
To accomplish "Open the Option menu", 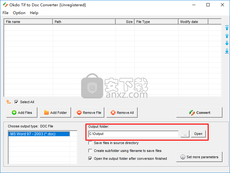I will click(19, 13).
